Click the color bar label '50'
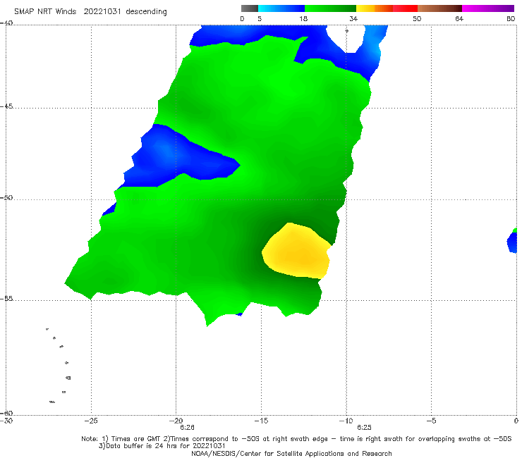The image size is (522, 458). pos(417,19)
